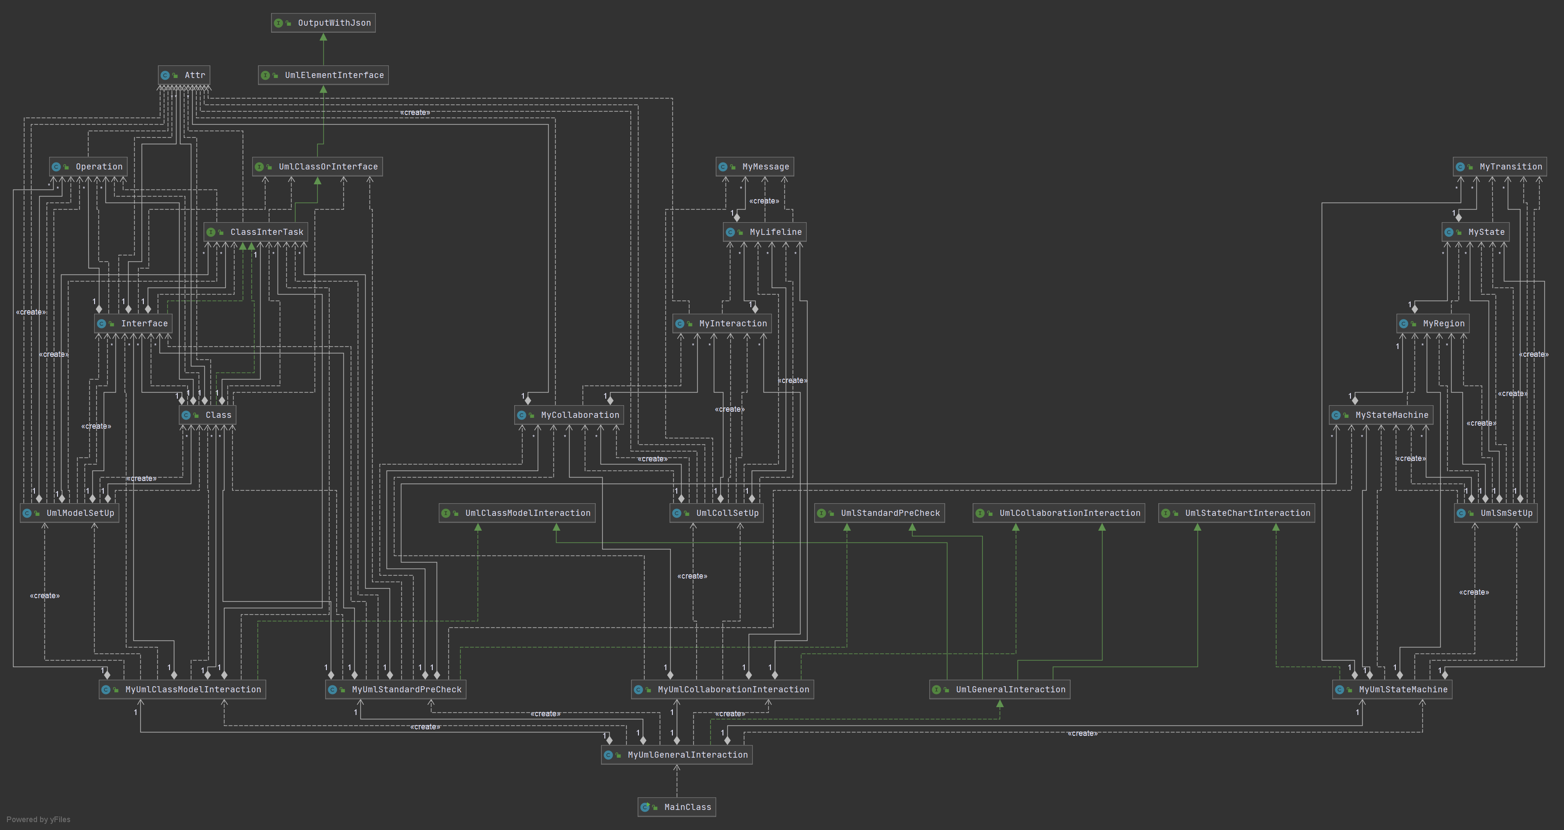
Task: Click the OutputWithJson interface icon
Action: (x=278, y=23)
